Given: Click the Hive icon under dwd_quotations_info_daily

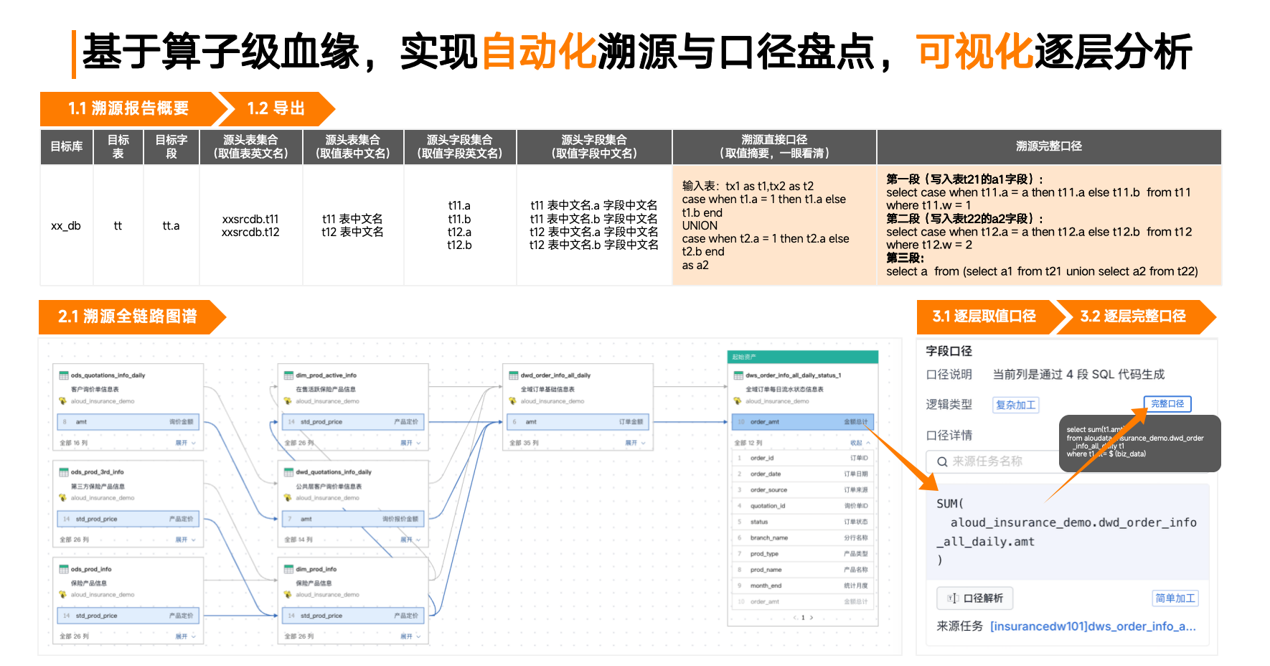Looking at the screenshot, I should pos(288,497).
